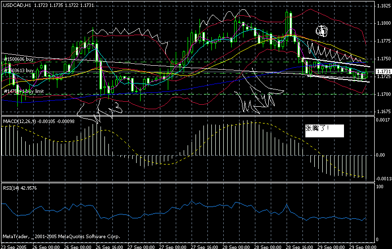Click the RSI scale value 0
Image resolution: width=392 pixels, height=249 pixels.
[x=377, y=240]
